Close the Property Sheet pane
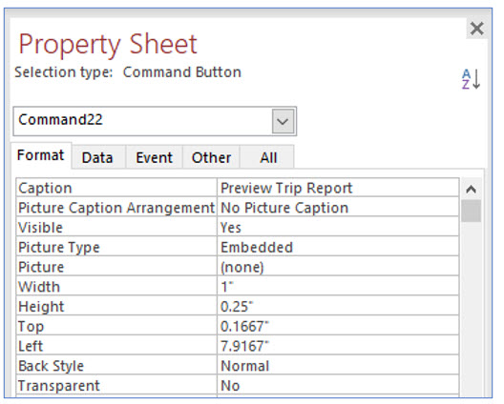 [476, 29]
